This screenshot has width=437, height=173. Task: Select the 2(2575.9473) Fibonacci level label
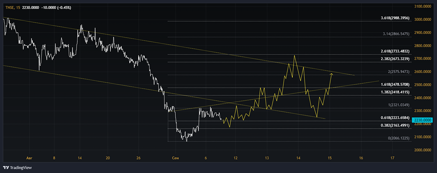[x=399, y=72]
